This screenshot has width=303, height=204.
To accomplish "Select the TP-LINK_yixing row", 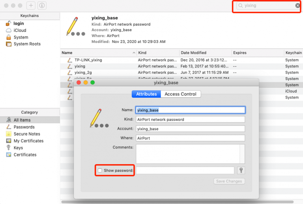I will (181, 60).
